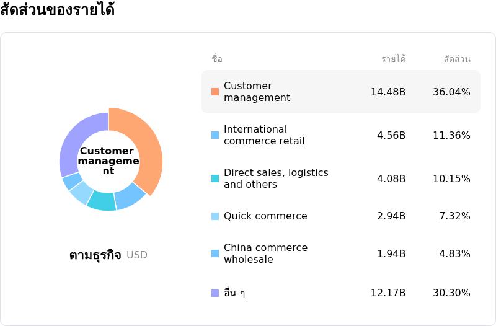Click the 4.83% share value
Screen dimensions: 496x326
[454, 253]
